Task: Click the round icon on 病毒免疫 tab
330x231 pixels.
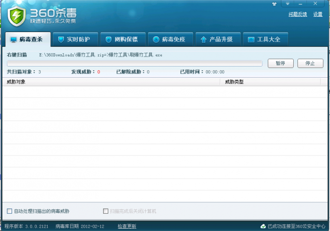Action: [156, 39]
